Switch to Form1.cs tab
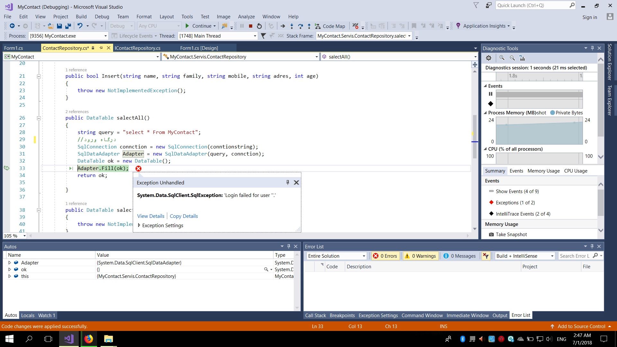Viewport: 617px width, 347px height. [x=13, y=48]
